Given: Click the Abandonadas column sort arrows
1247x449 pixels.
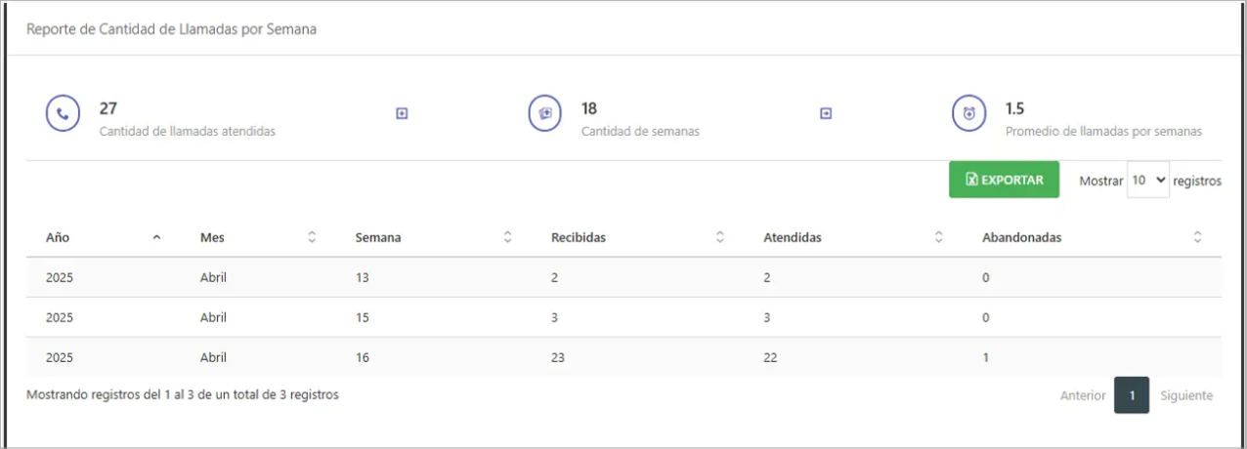Looking at the screenshot, I should pos(1197,237).
